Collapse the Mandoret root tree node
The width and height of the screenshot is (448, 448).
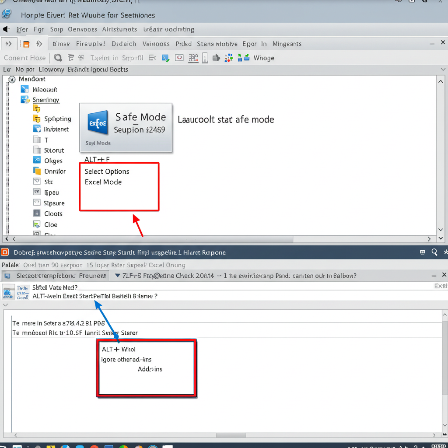coord(12,80)
